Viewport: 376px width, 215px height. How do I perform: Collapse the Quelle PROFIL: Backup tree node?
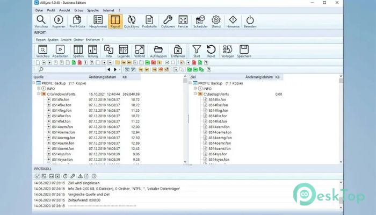coord(33,83)
